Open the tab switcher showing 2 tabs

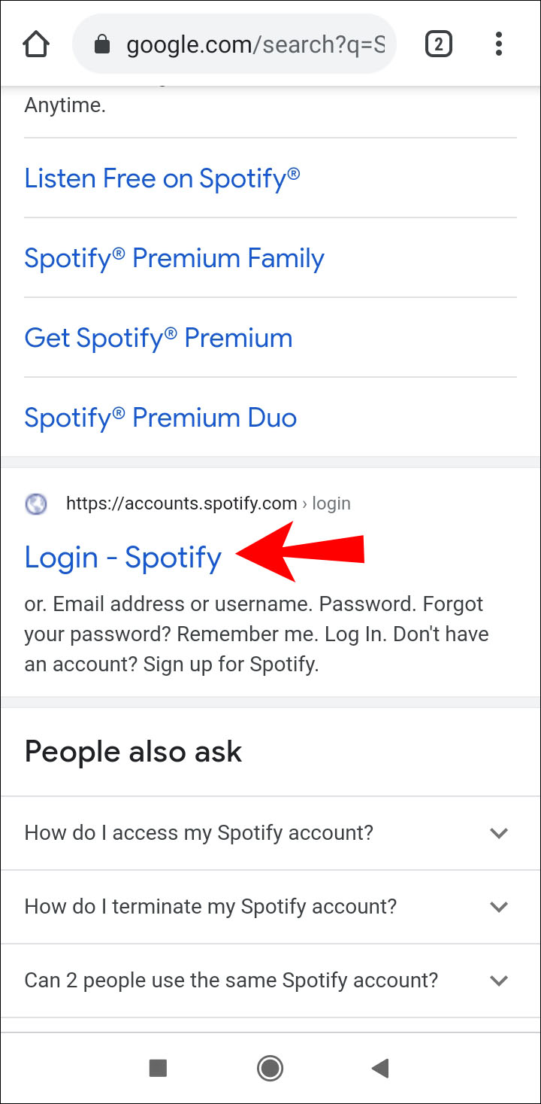click(x=438, y=45)
